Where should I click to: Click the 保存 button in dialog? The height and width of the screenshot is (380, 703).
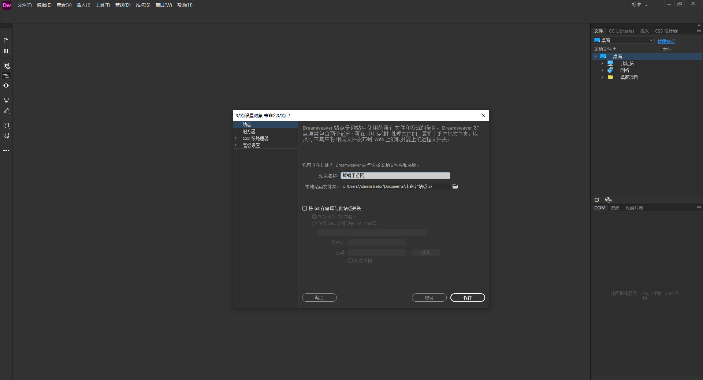[x=468, y=298]
